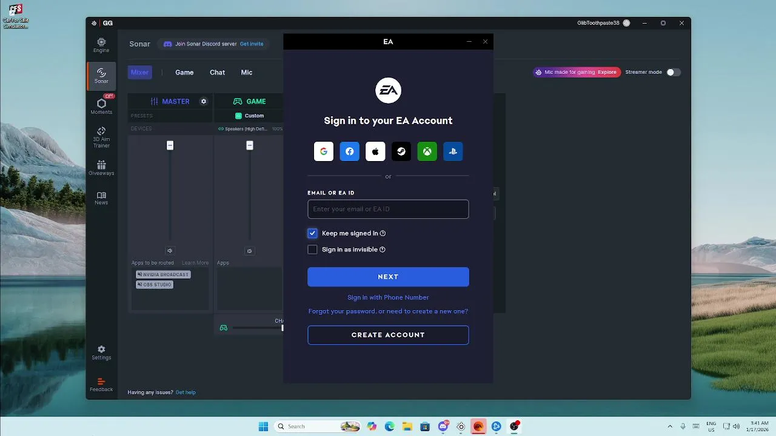Open 3D Aim Trainer in GG sidebar
The image size is (776, 436).
(x=101, y=137)
